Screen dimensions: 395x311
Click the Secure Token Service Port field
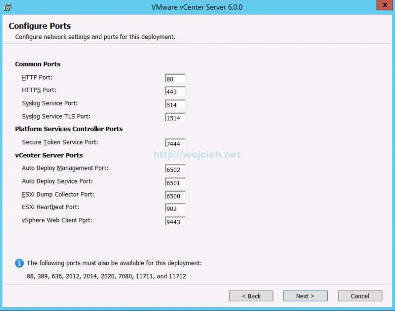[175, 143]
